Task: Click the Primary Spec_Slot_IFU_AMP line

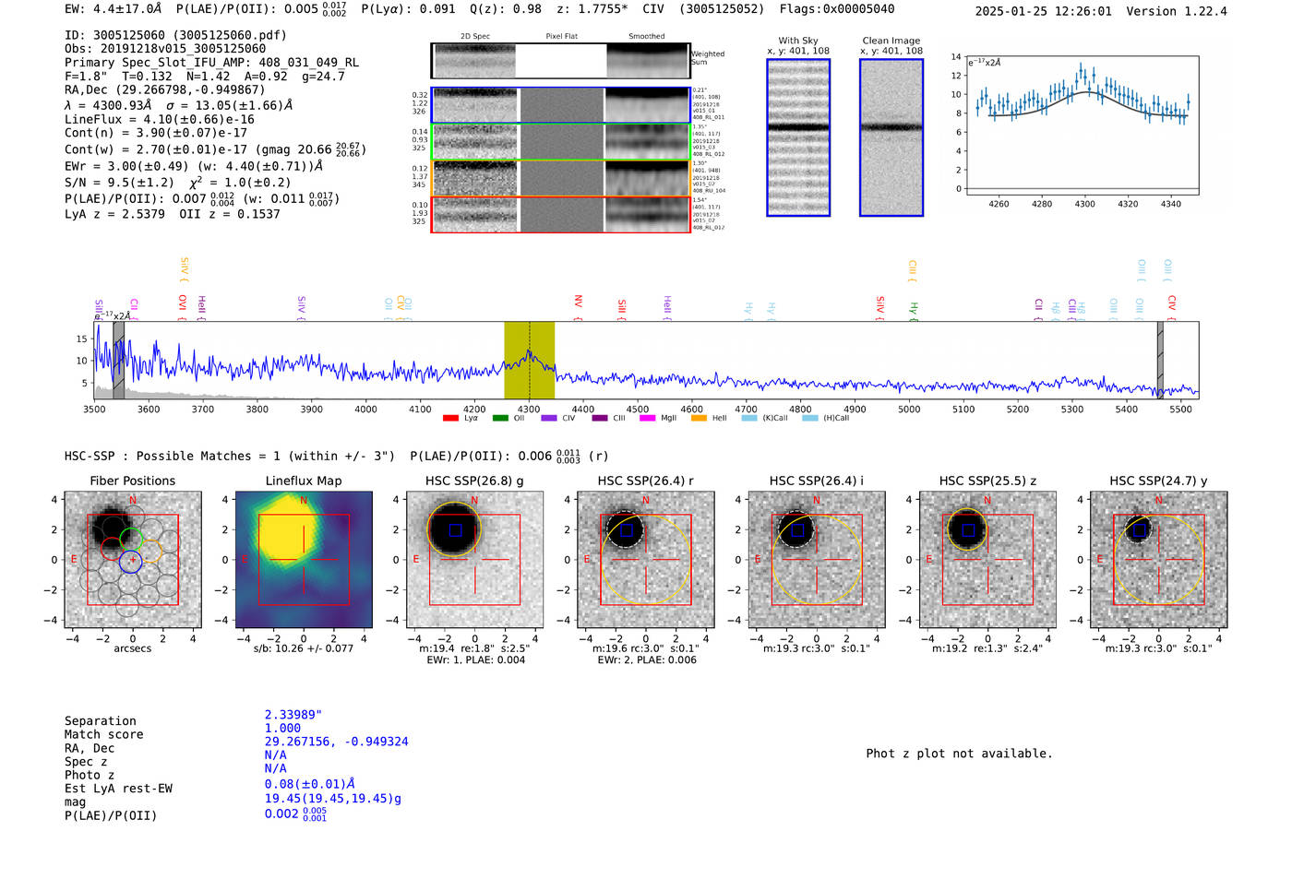Action: pyautogui.click(x=211, y=63)
